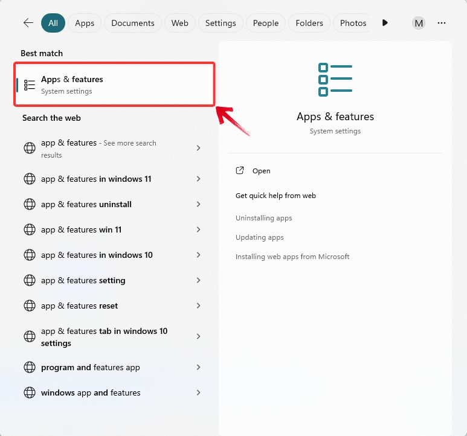Click the globe icon beside 'app & features reset'
Viewport: 467px width, 436px height.
(x=30, y=306)
